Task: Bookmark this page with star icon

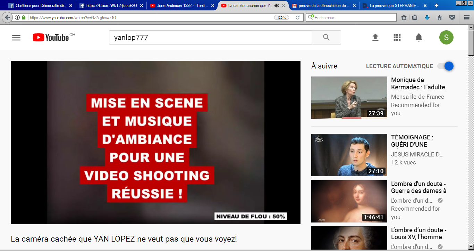Action: click(x=404, y=17)
